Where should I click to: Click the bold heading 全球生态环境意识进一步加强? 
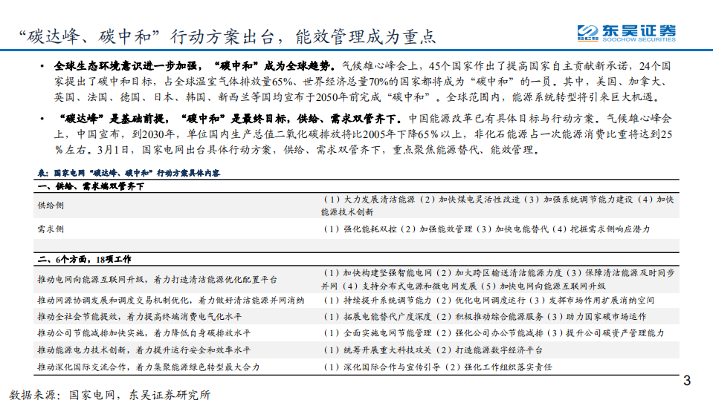(126, 66)
